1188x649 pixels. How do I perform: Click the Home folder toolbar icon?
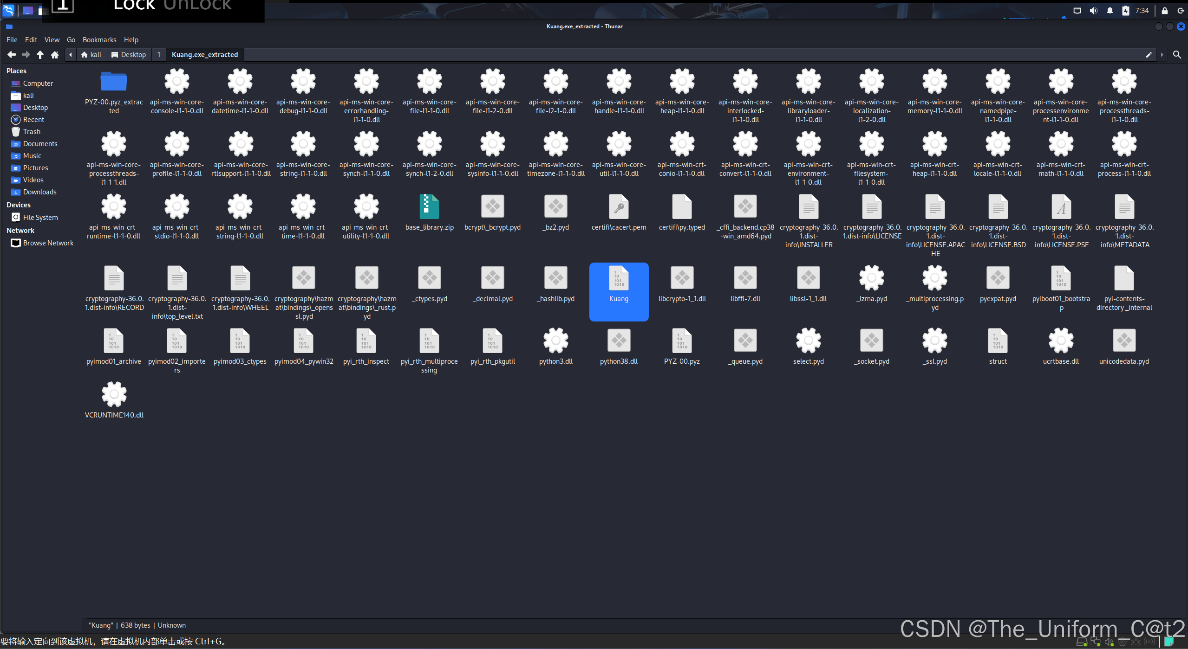[55, 55]
